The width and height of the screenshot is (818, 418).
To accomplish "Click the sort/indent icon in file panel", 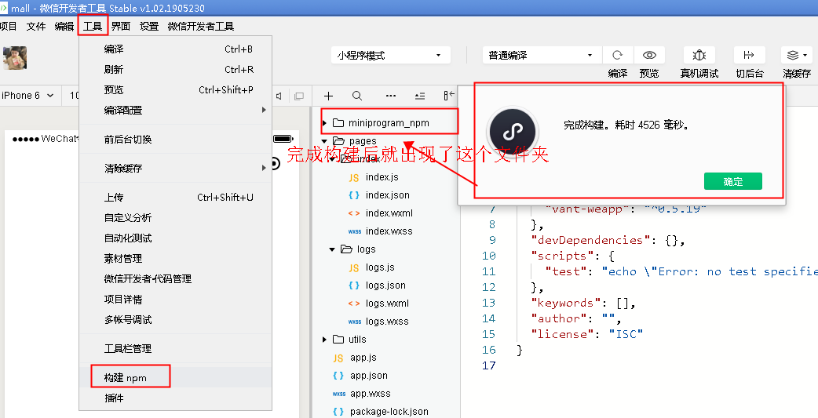I will point(420,96).
